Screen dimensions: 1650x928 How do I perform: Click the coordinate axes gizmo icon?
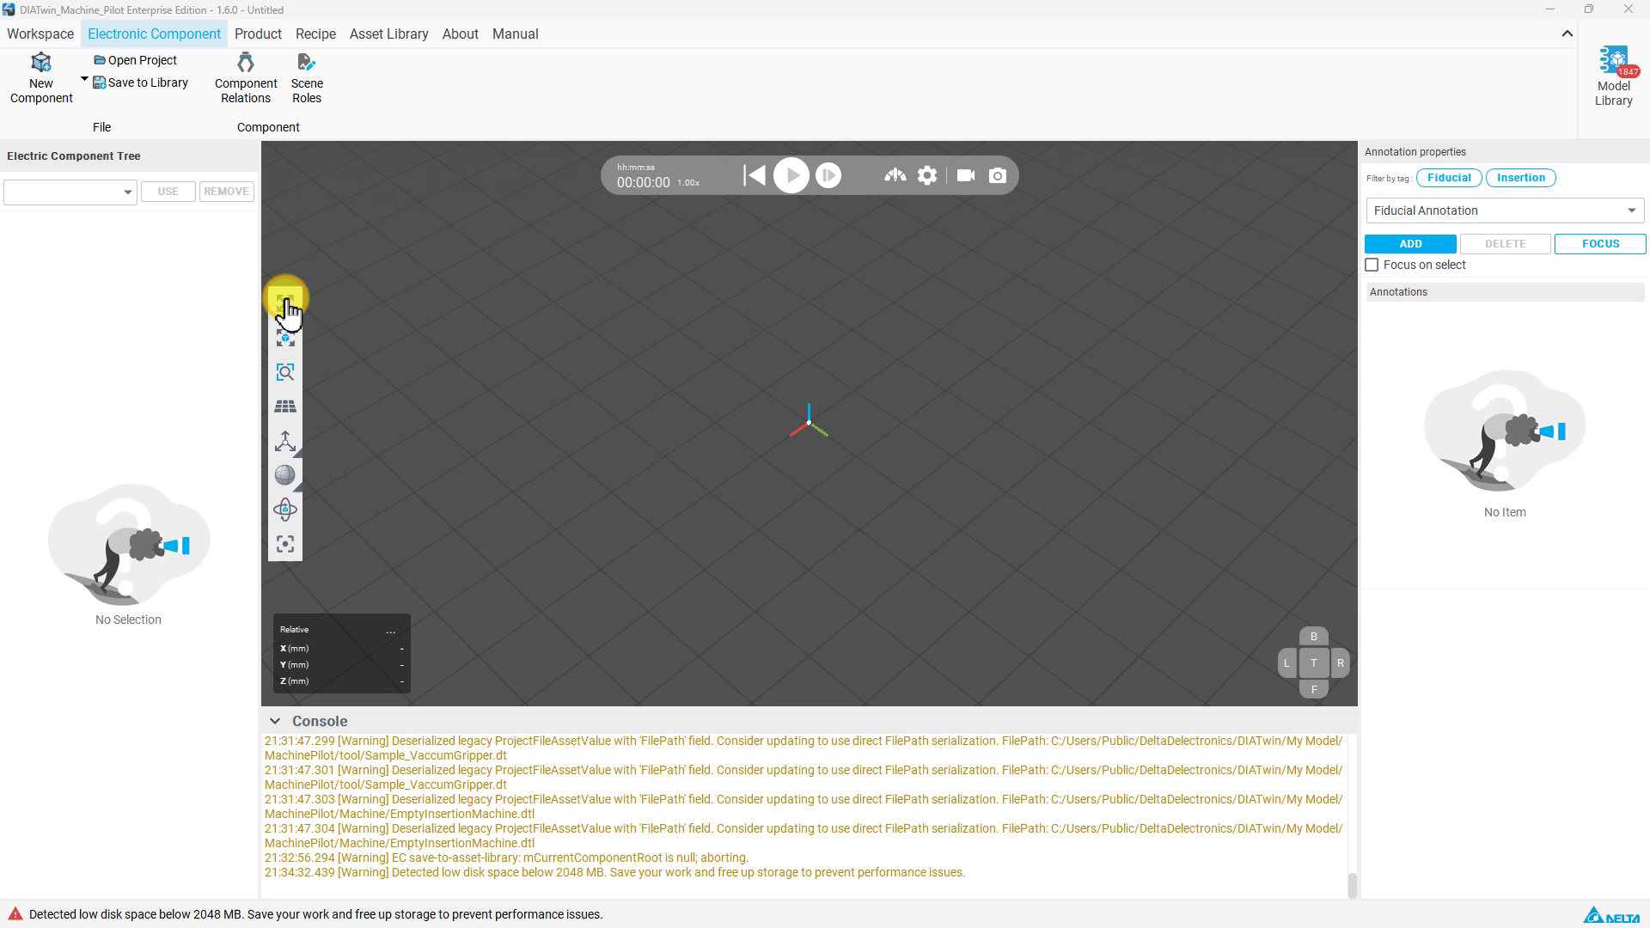[x=284, y=441]
